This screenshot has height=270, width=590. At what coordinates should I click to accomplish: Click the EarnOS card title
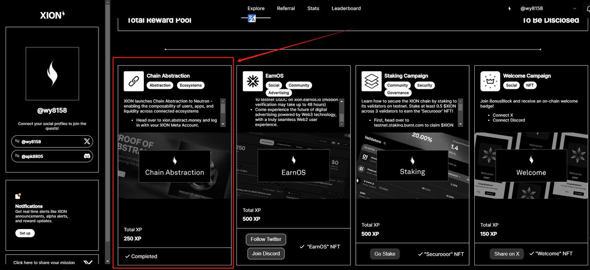pos(275,76)
